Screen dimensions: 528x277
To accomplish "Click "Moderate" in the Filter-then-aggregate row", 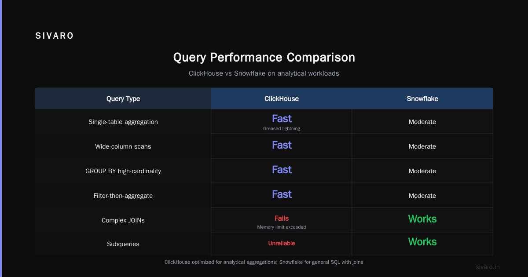I will (x=422, y=196).
